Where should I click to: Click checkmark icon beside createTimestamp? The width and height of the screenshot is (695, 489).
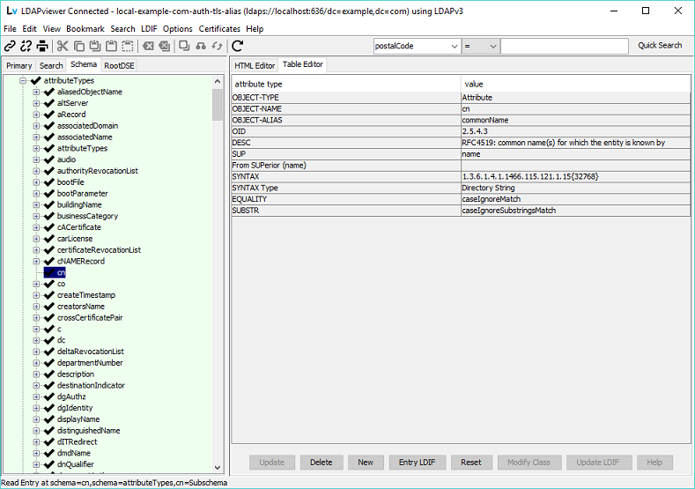[x=48, y=295]
